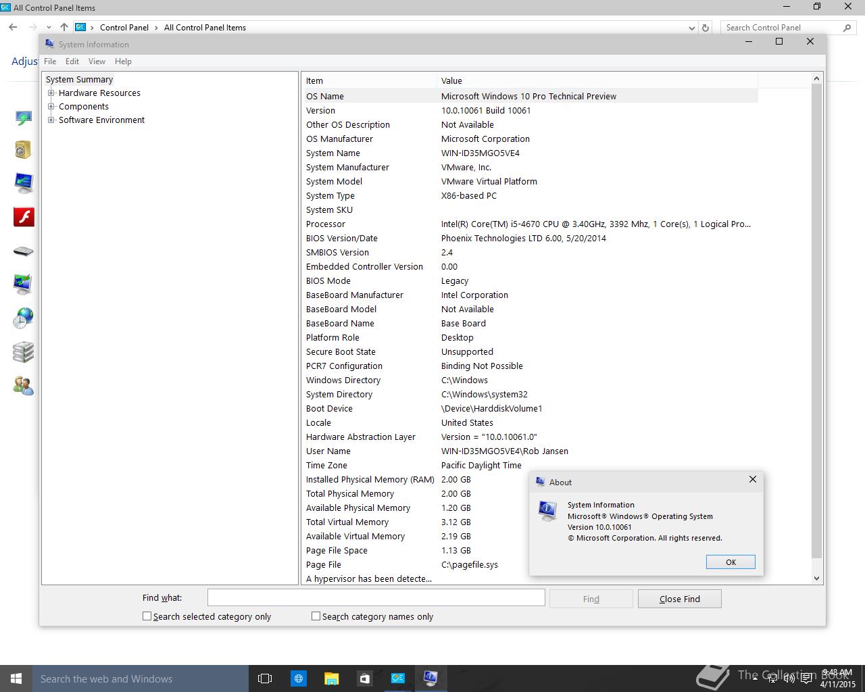Refresh the Control Panel address bar
865x692 pixels.
coord(706,28)
